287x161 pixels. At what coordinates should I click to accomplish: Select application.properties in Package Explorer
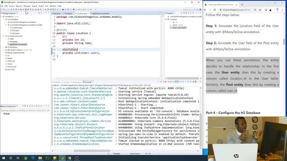click(18, 44)
